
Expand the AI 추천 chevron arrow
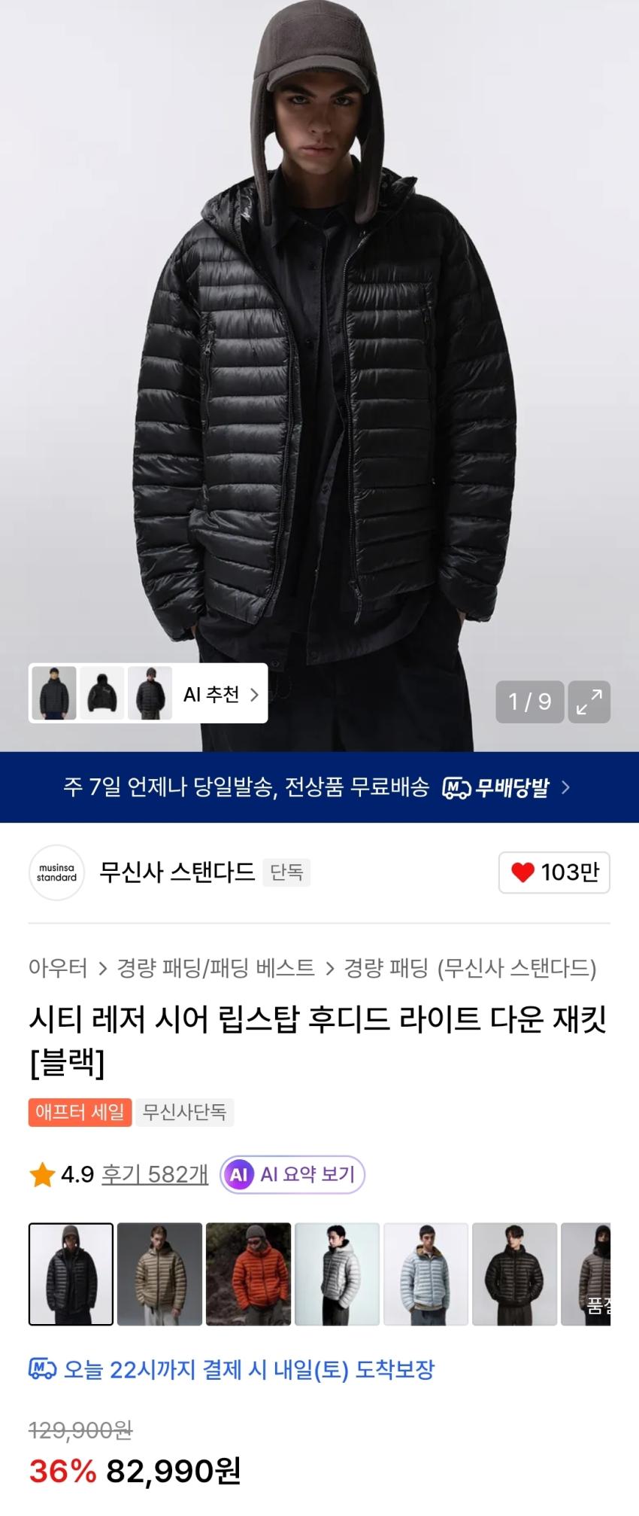click(254, 694)
